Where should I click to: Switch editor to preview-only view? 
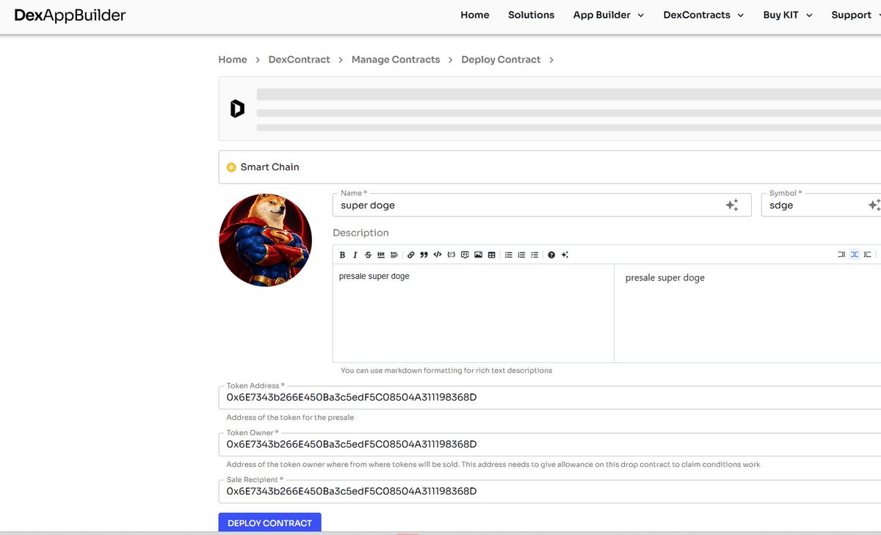click(868, 255)
